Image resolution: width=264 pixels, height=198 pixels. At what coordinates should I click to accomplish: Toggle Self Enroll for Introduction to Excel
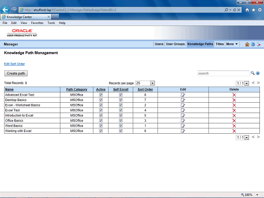[x=121, y=115]
